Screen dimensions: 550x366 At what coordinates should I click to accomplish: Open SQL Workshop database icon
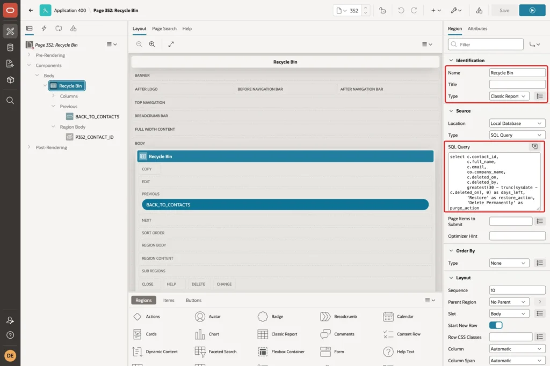click(x=10, y=47)
